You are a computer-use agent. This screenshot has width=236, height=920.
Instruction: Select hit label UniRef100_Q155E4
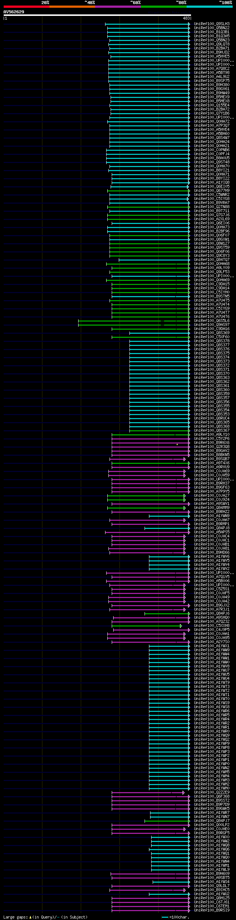[x=212, y=105]
